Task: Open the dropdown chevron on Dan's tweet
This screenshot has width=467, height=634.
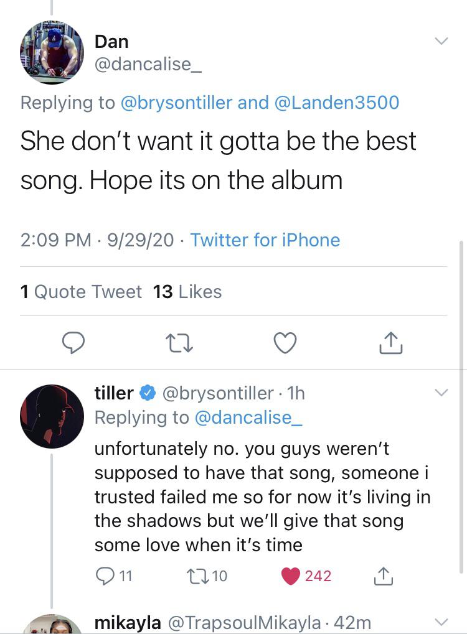Action: pos(441,41)
